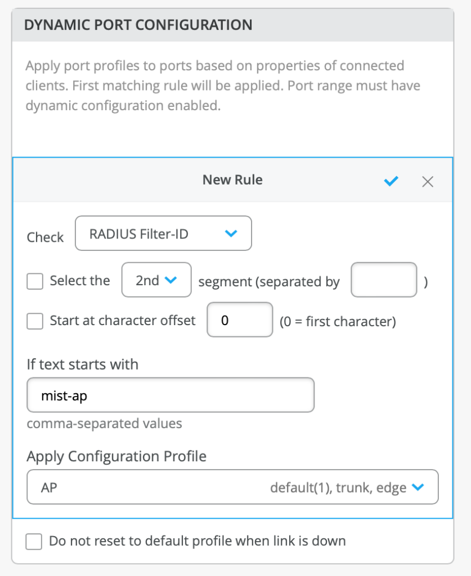The height and width of the screenshot is (576, 471).
Task: Click the chevron on the AP profile selector
Action: pyautogui.click(x=418, y=488)
